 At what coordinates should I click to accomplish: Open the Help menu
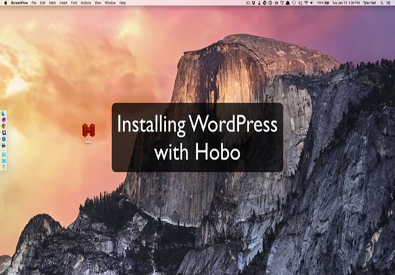point(123,3)
